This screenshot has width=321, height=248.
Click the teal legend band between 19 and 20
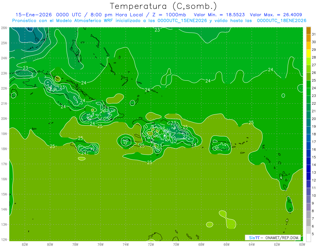pos(308,123)
